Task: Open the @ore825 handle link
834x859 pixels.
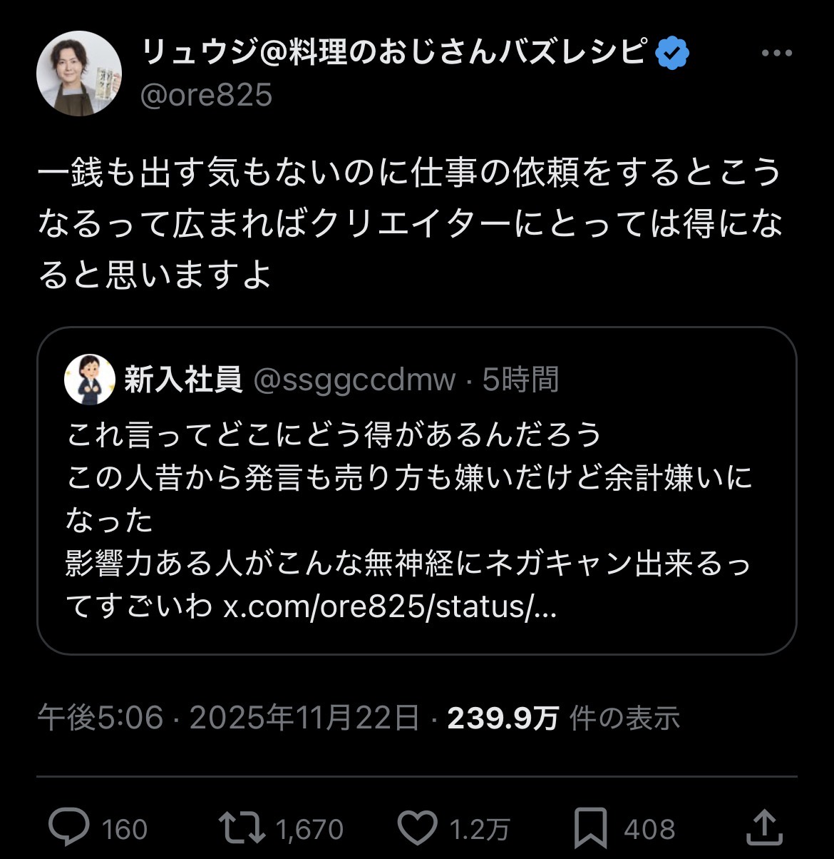Action: (206, 95)
